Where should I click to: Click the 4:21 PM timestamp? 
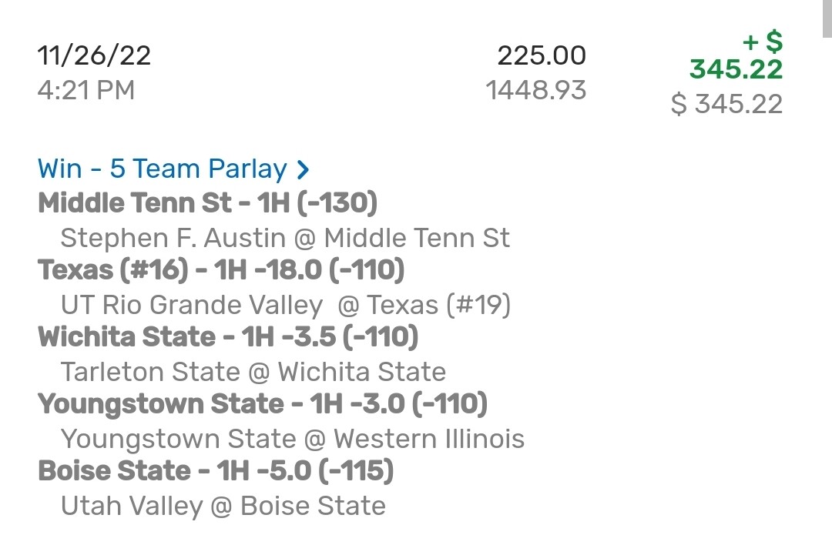[86, 90]
